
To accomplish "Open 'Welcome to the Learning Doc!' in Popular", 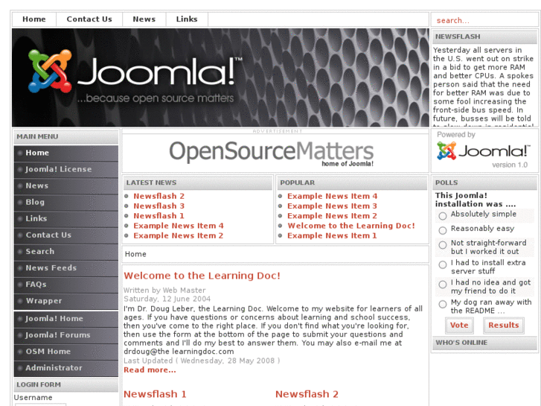I will [351, 226].
